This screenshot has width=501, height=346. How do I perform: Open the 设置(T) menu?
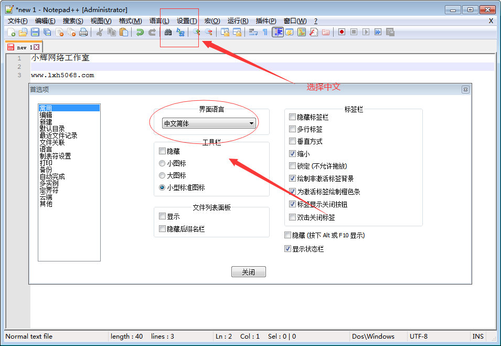[x=187, y=21]
